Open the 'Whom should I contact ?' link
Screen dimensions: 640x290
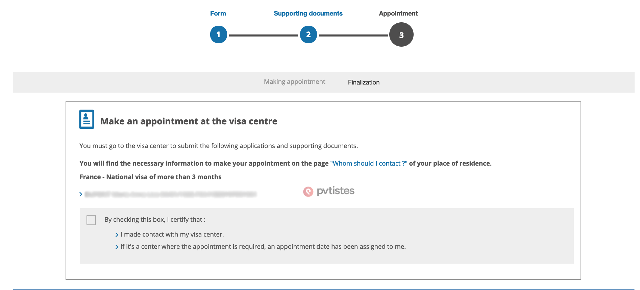pos(369,163)
